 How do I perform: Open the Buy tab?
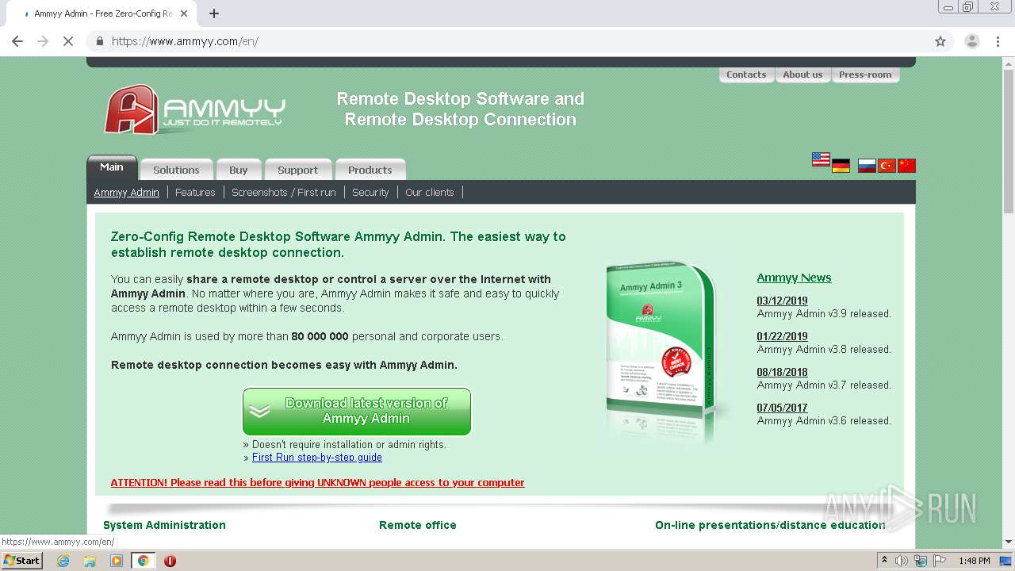pyautogui.click(x=239, y=170)
